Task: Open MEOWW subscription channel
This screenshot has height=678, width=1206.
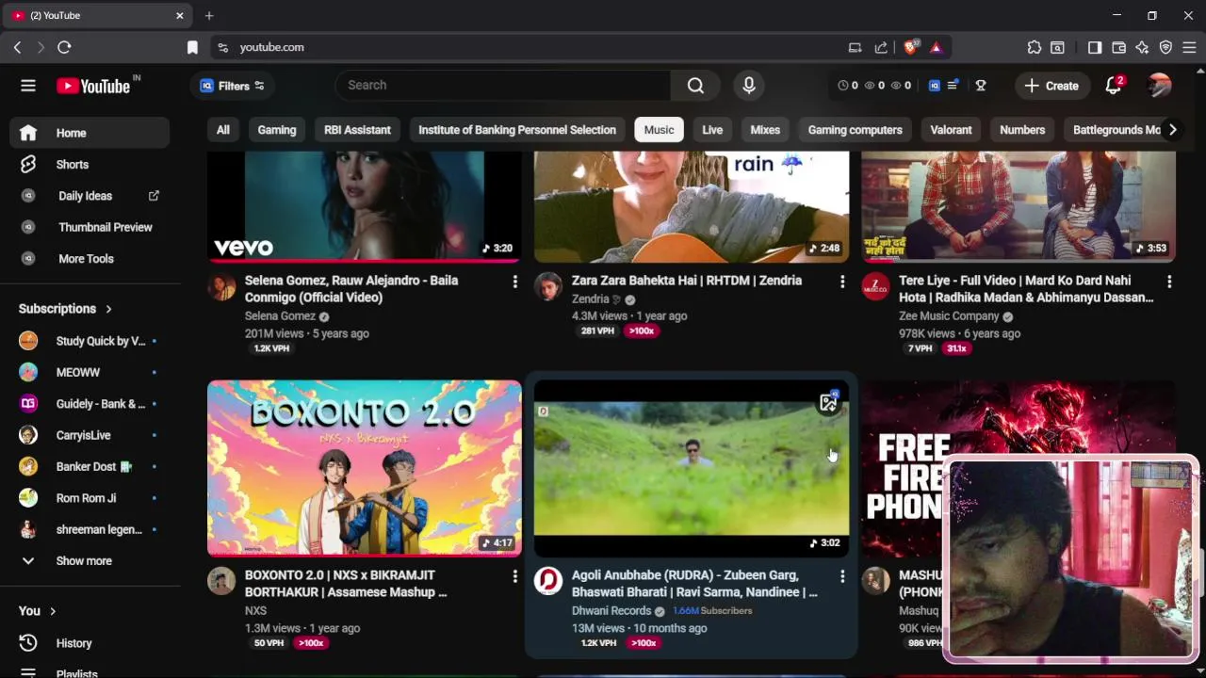Action: 90,372
